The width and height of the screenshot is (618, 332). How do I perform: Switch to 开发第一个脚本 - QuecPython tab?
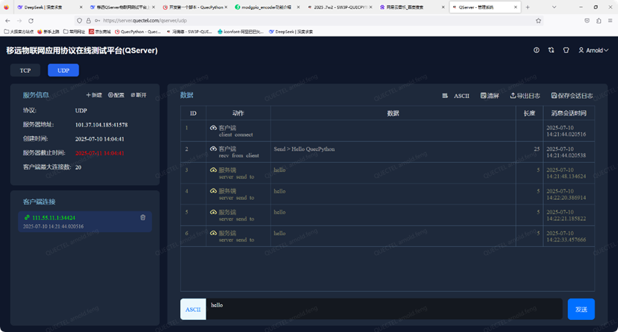tap(195, 7)
